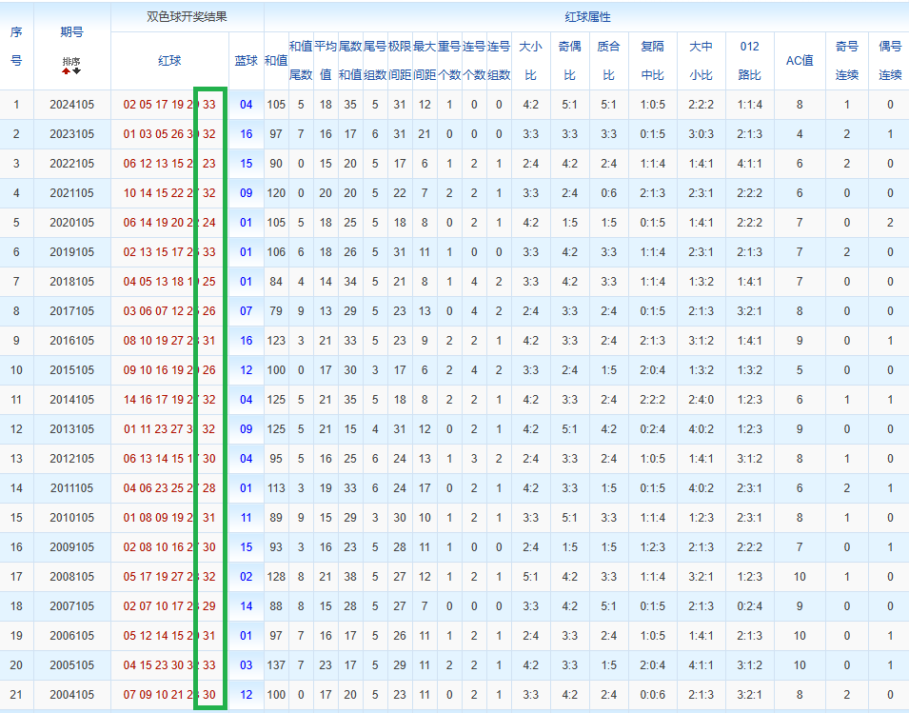This screenshot has width=909, height=713.
Task: Click the 大中小比 column header
Action: click(701, 60)
